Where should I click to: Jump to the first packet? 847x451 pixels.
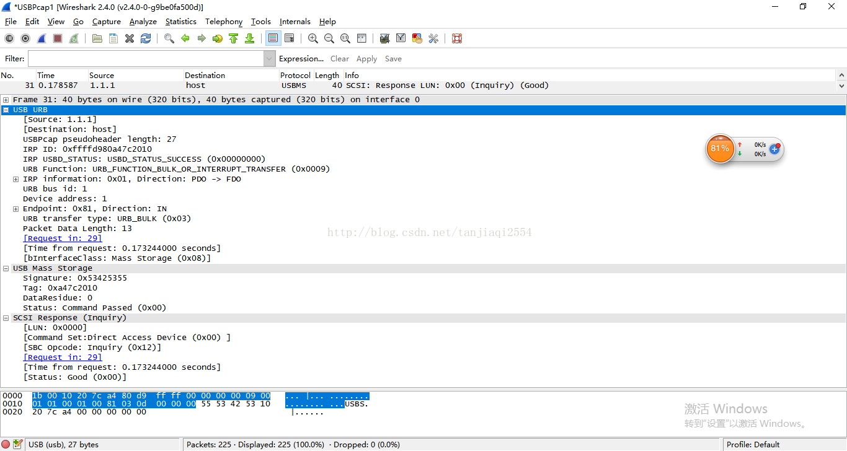click(234, 38)
